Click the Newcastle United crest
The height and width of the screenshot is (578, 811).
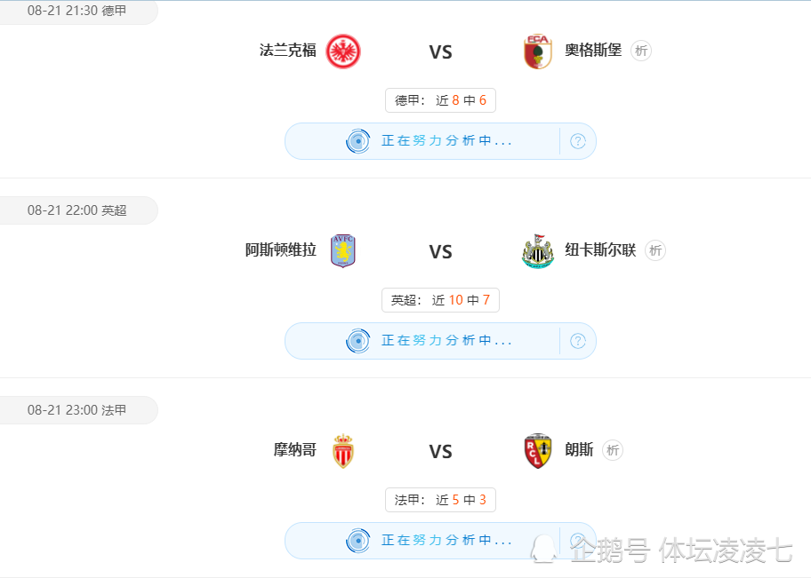click(538, 251)
